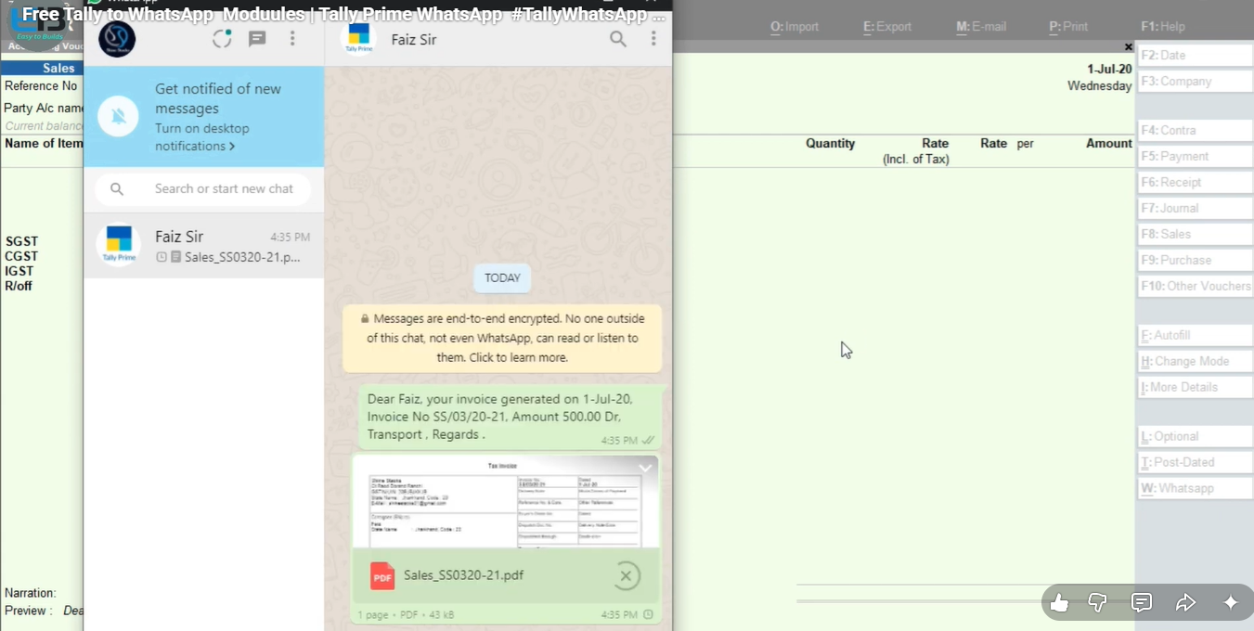Open the WhatsApp sidebar three-dot menu
This screenshot has width=1254, height=631.
[x=292, y=39]
